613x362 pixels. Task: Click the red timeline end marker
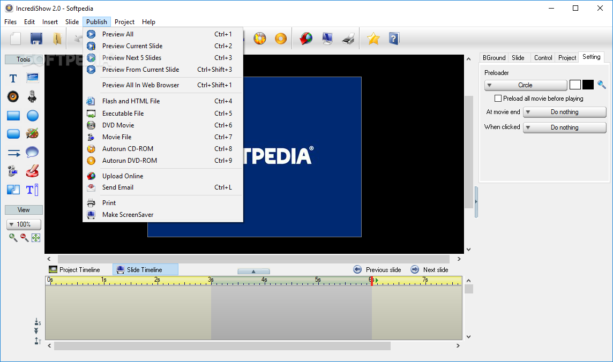click(x=371, y=281)
